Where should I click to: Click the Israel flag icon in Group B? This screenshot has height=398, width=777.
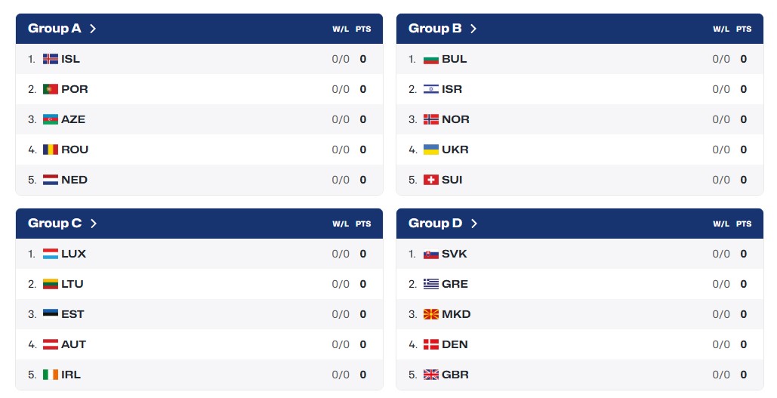pos(430,89)
